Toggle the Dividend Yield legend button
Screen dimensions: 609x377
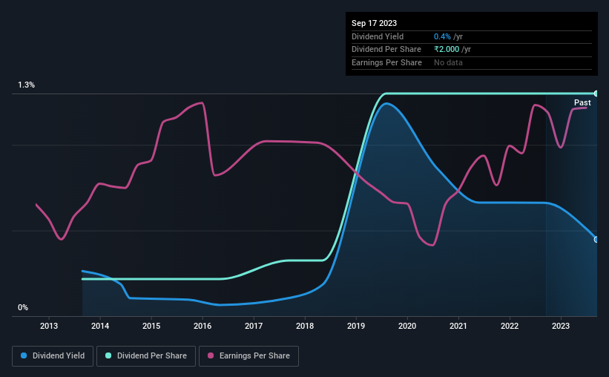53,356
